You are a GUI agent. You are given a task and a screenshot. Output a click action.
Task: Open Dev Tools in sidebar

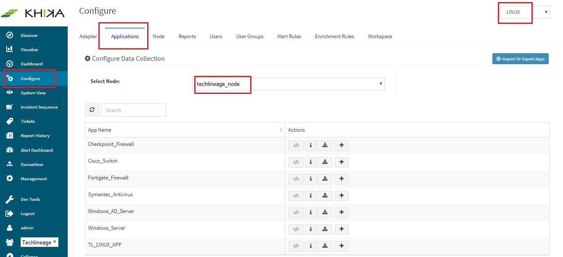34,199
